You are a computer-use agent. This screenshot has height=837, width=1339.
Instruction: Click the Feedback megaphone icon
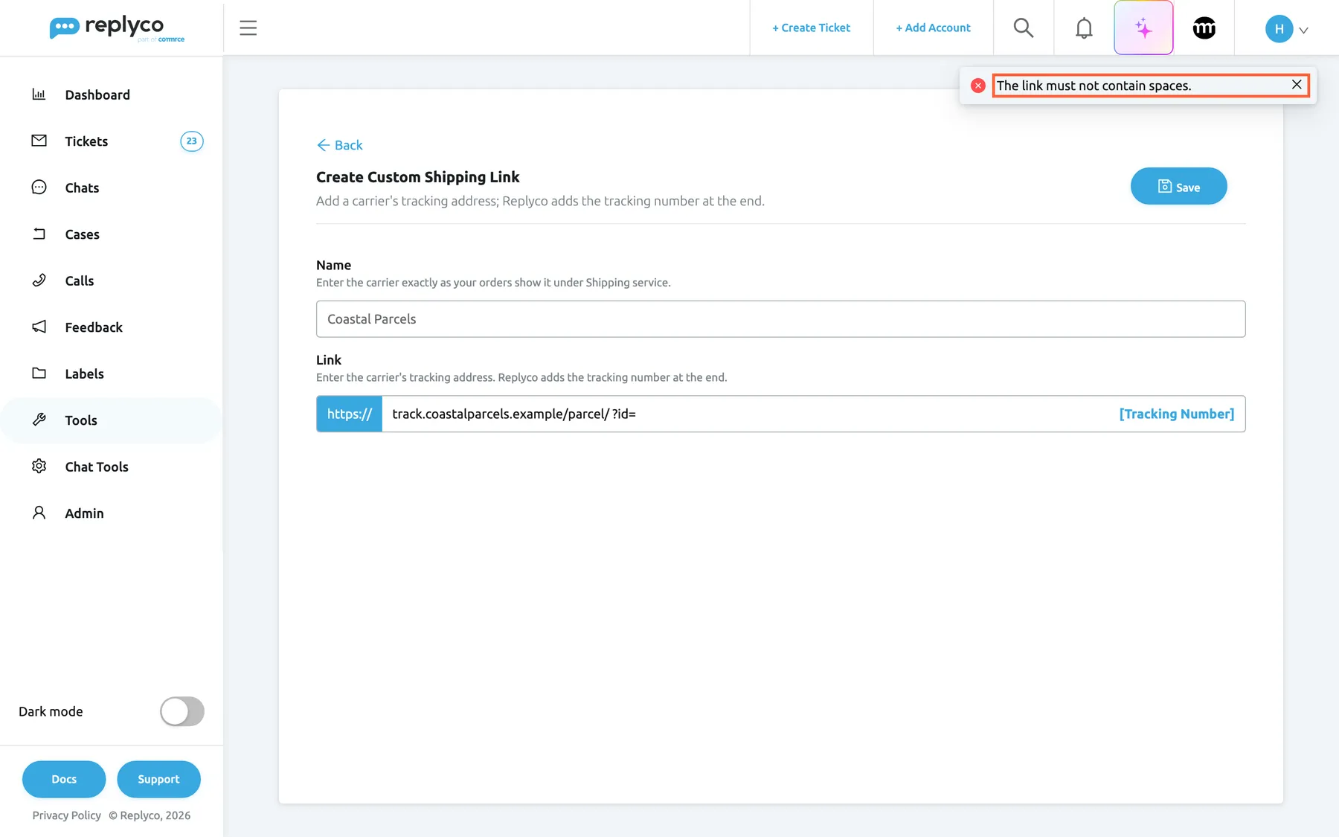point(39,327)
